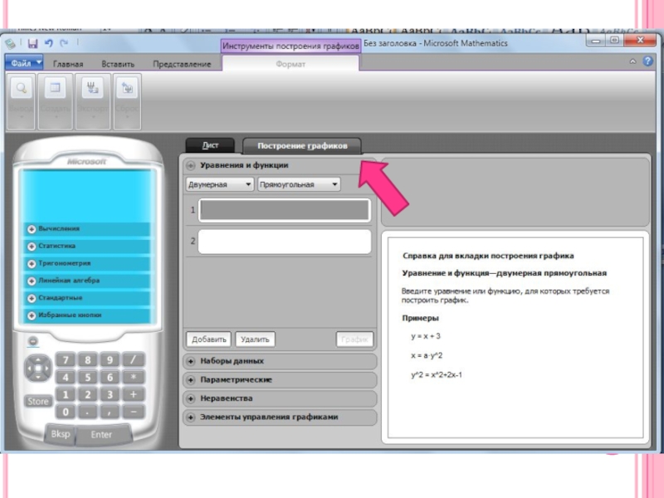This screenshot has width=664, height=498.
Task: Tap the minus key on keypad
Action: coord(133,412)
